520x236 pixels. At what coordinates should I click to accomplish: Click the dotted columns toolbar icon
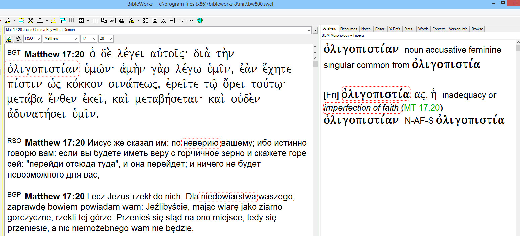click(x=95, y=20)
